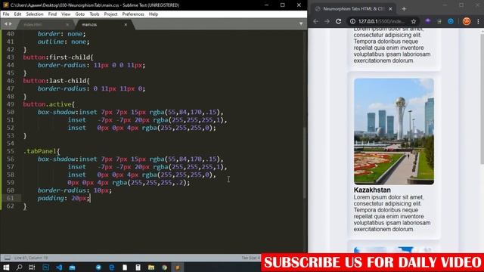Open the Selection menu
The image size is (484, 272).
(35, 14)
